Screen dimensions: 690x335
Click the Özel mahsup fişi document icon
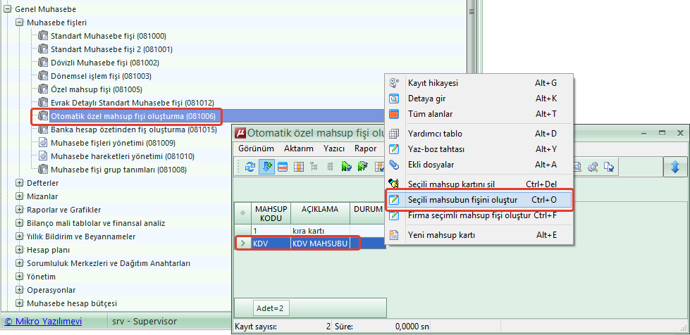[x=43, y=89]
